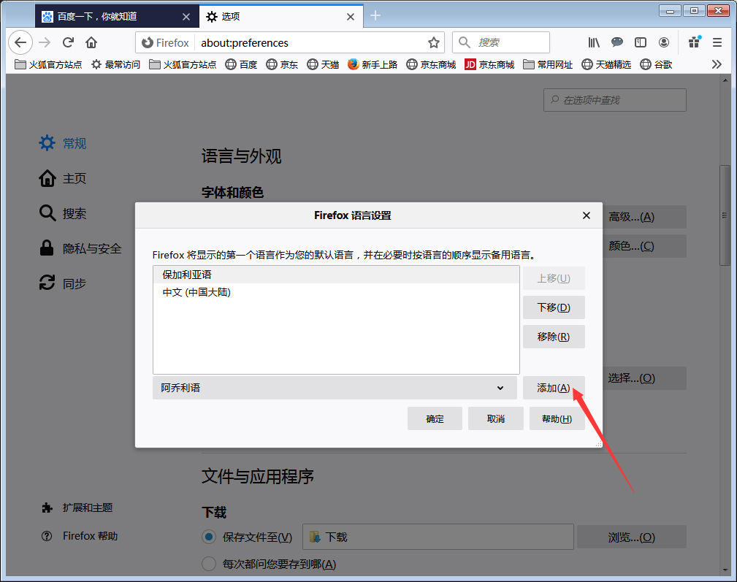Toggle the sidebar with its toolbar icon
Image resolution: width=737 pixels, height=582 pixels.
point(641,42)
